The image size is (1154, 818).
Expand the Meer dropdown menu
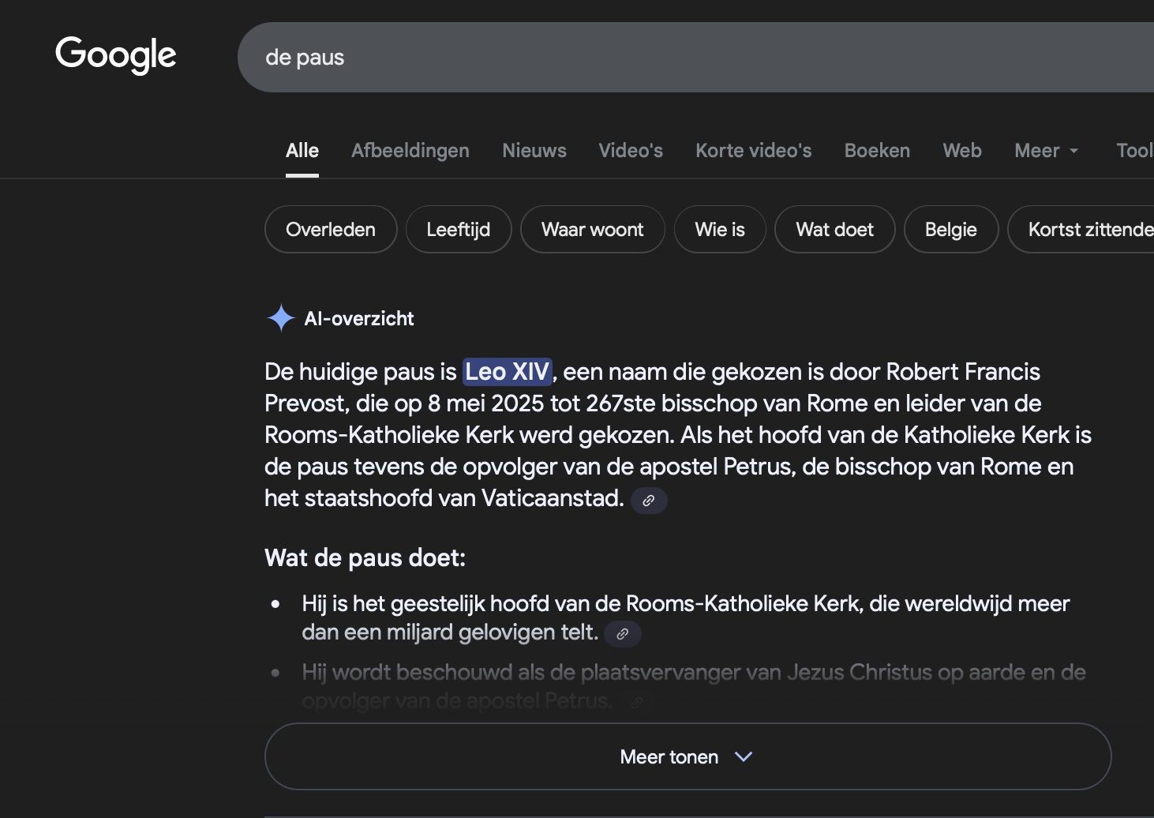1046,151
